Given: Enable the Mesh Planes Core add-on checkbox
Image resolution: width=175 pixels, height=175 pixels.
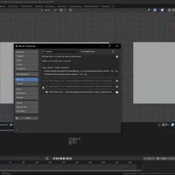Looking at the screenshot, I should tap(47, 80).
